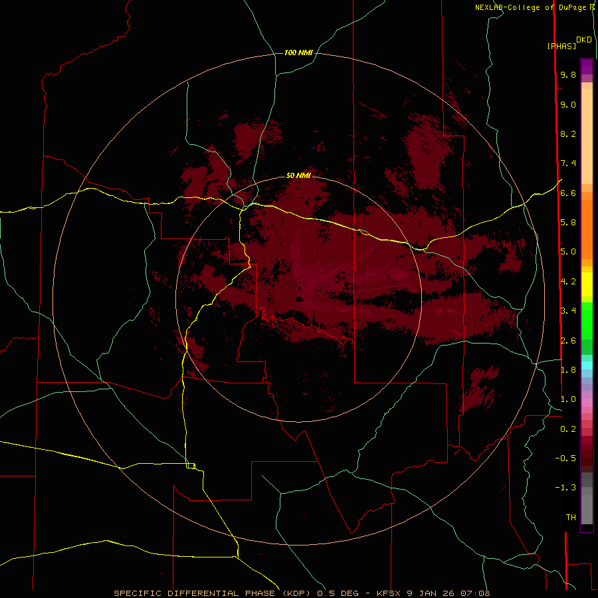Screen dimensions: 598x598
Task: Click the SPECIFIC DIFFERENTIAL PHASE (KDP) product title
Action: (213, 593)
